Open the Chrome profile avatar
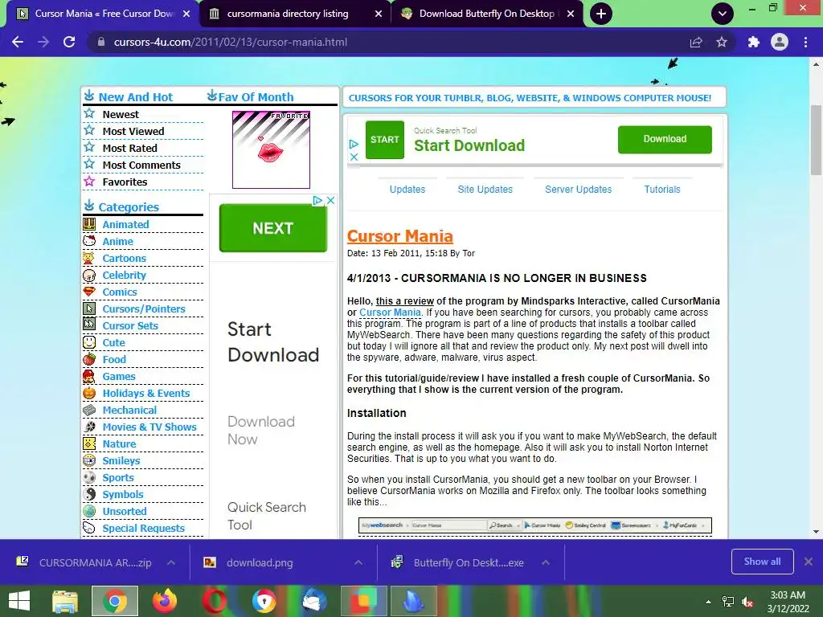Image resolution: width=823 pixels, height=617 pixels. tap(780, 42)
